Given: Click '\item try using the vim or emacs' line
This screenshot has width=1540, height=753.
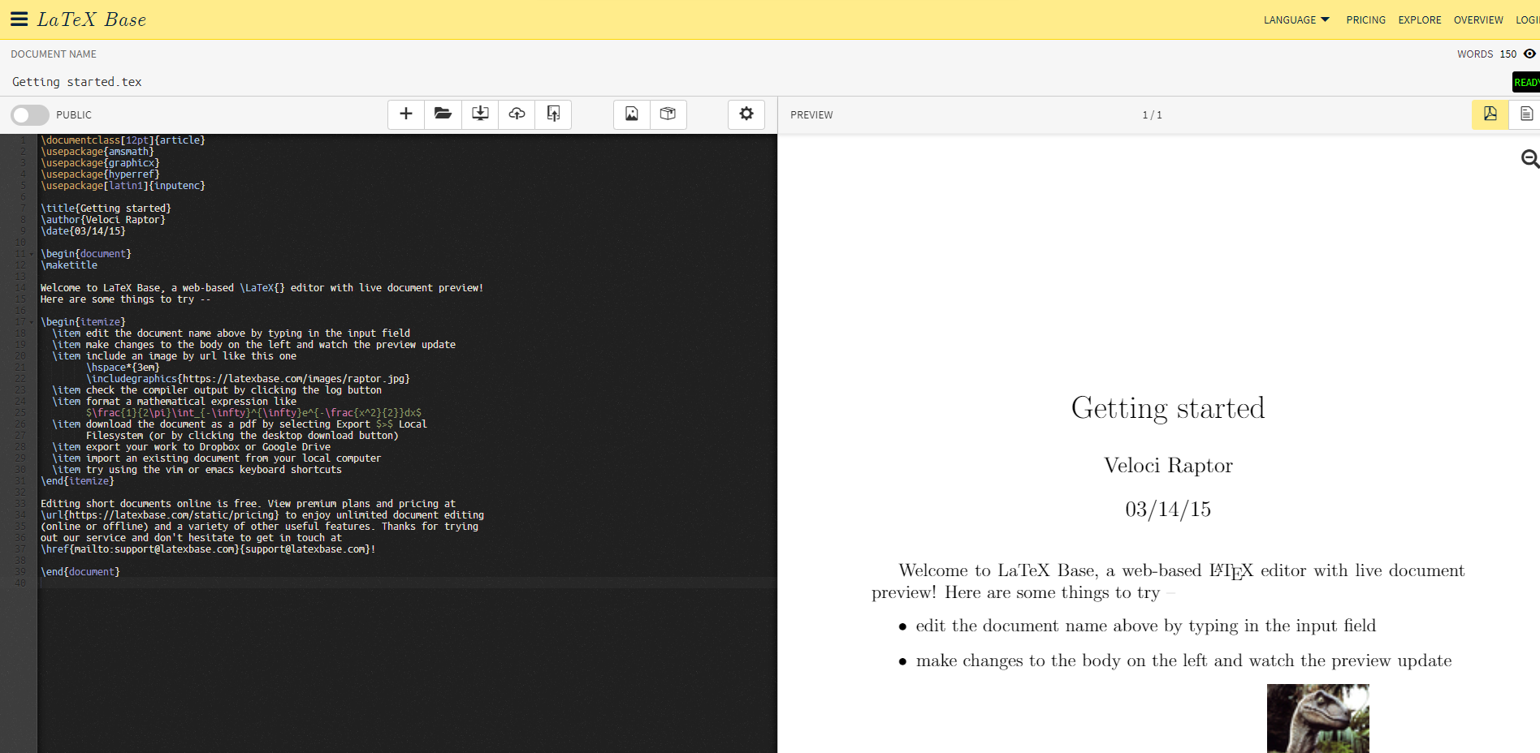Looking at the screenshot, I should pyautogui.click(x=197, y=470).
